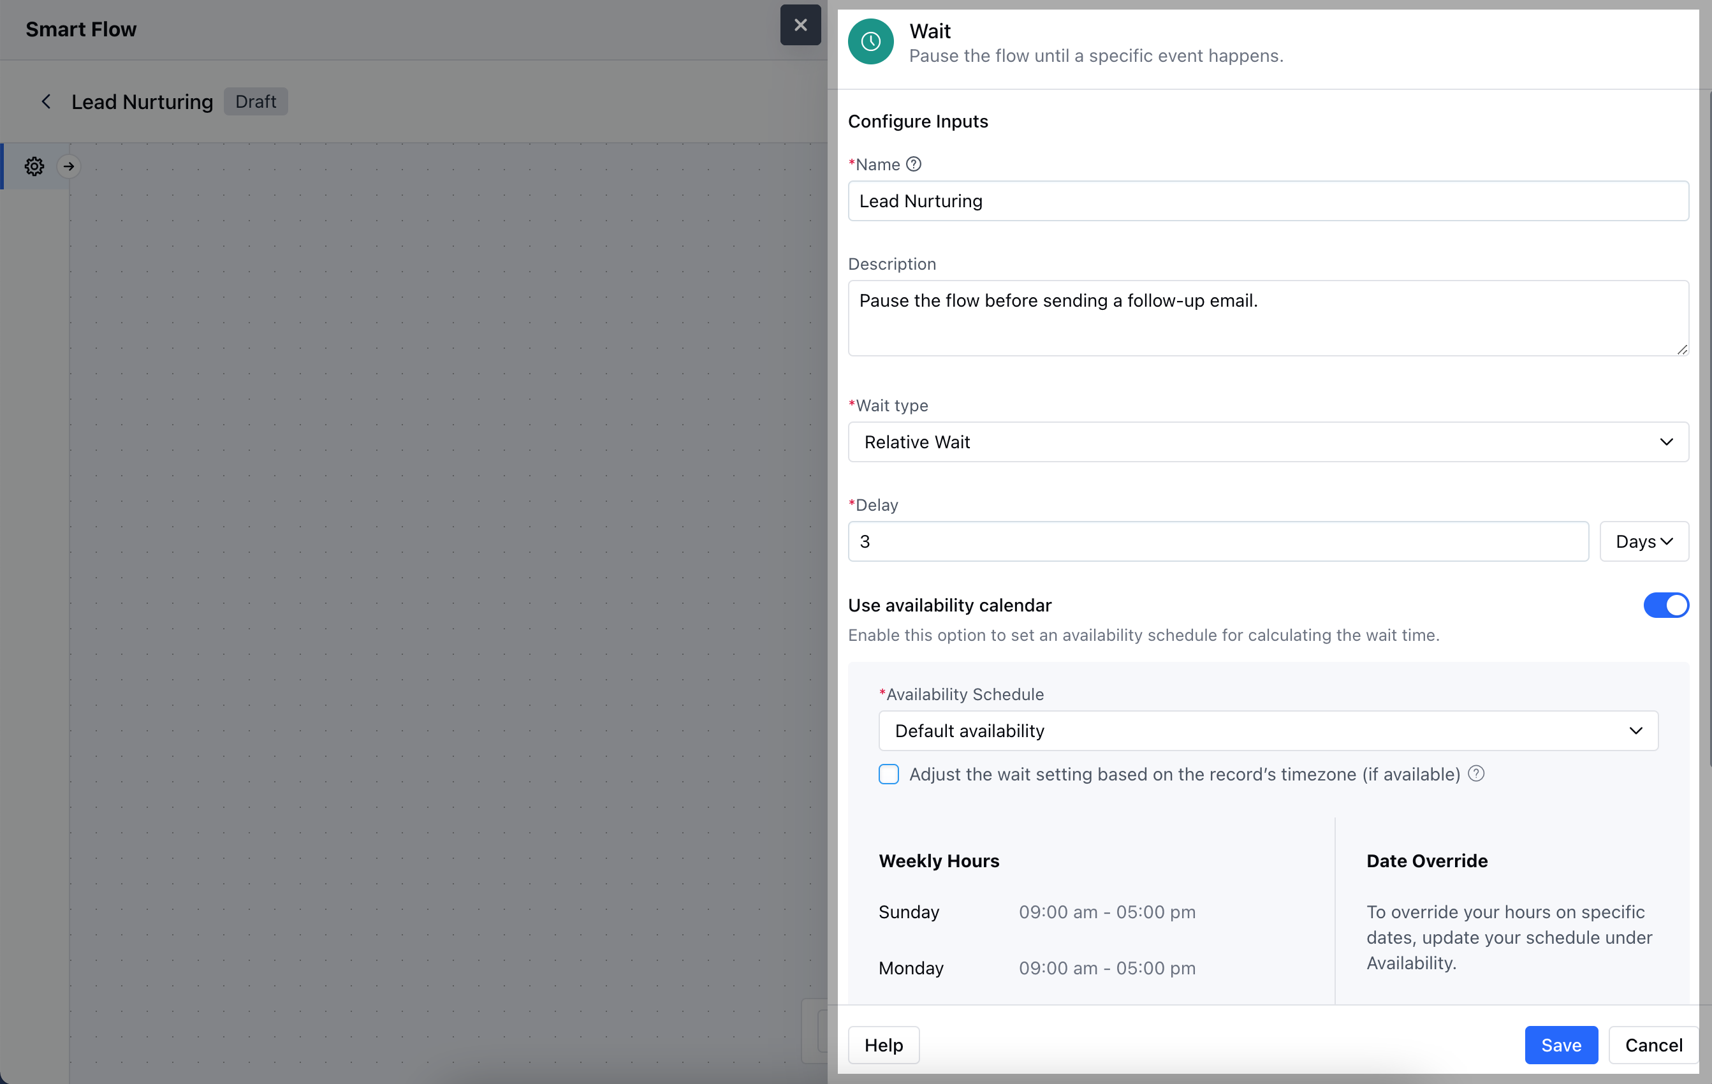Close the Wait panel with X button
1712x1084 pixels.
[800, 25]
